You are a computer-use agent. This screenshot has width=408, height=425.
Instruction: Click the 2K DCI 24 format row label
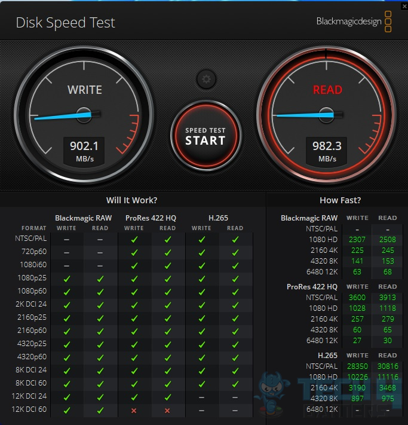click(x=31, y=304)
